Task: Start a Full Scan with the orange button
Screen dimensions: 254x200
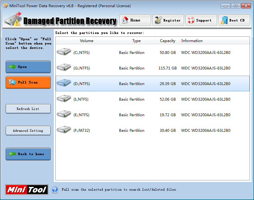Action: coord(28,82)
